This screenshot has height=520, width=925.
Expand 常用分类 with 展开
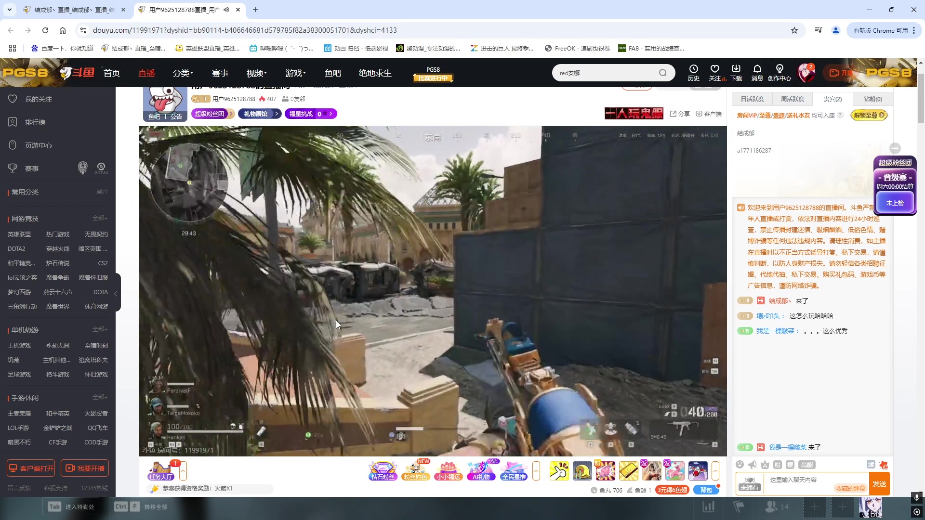click(x=102, y=191)
